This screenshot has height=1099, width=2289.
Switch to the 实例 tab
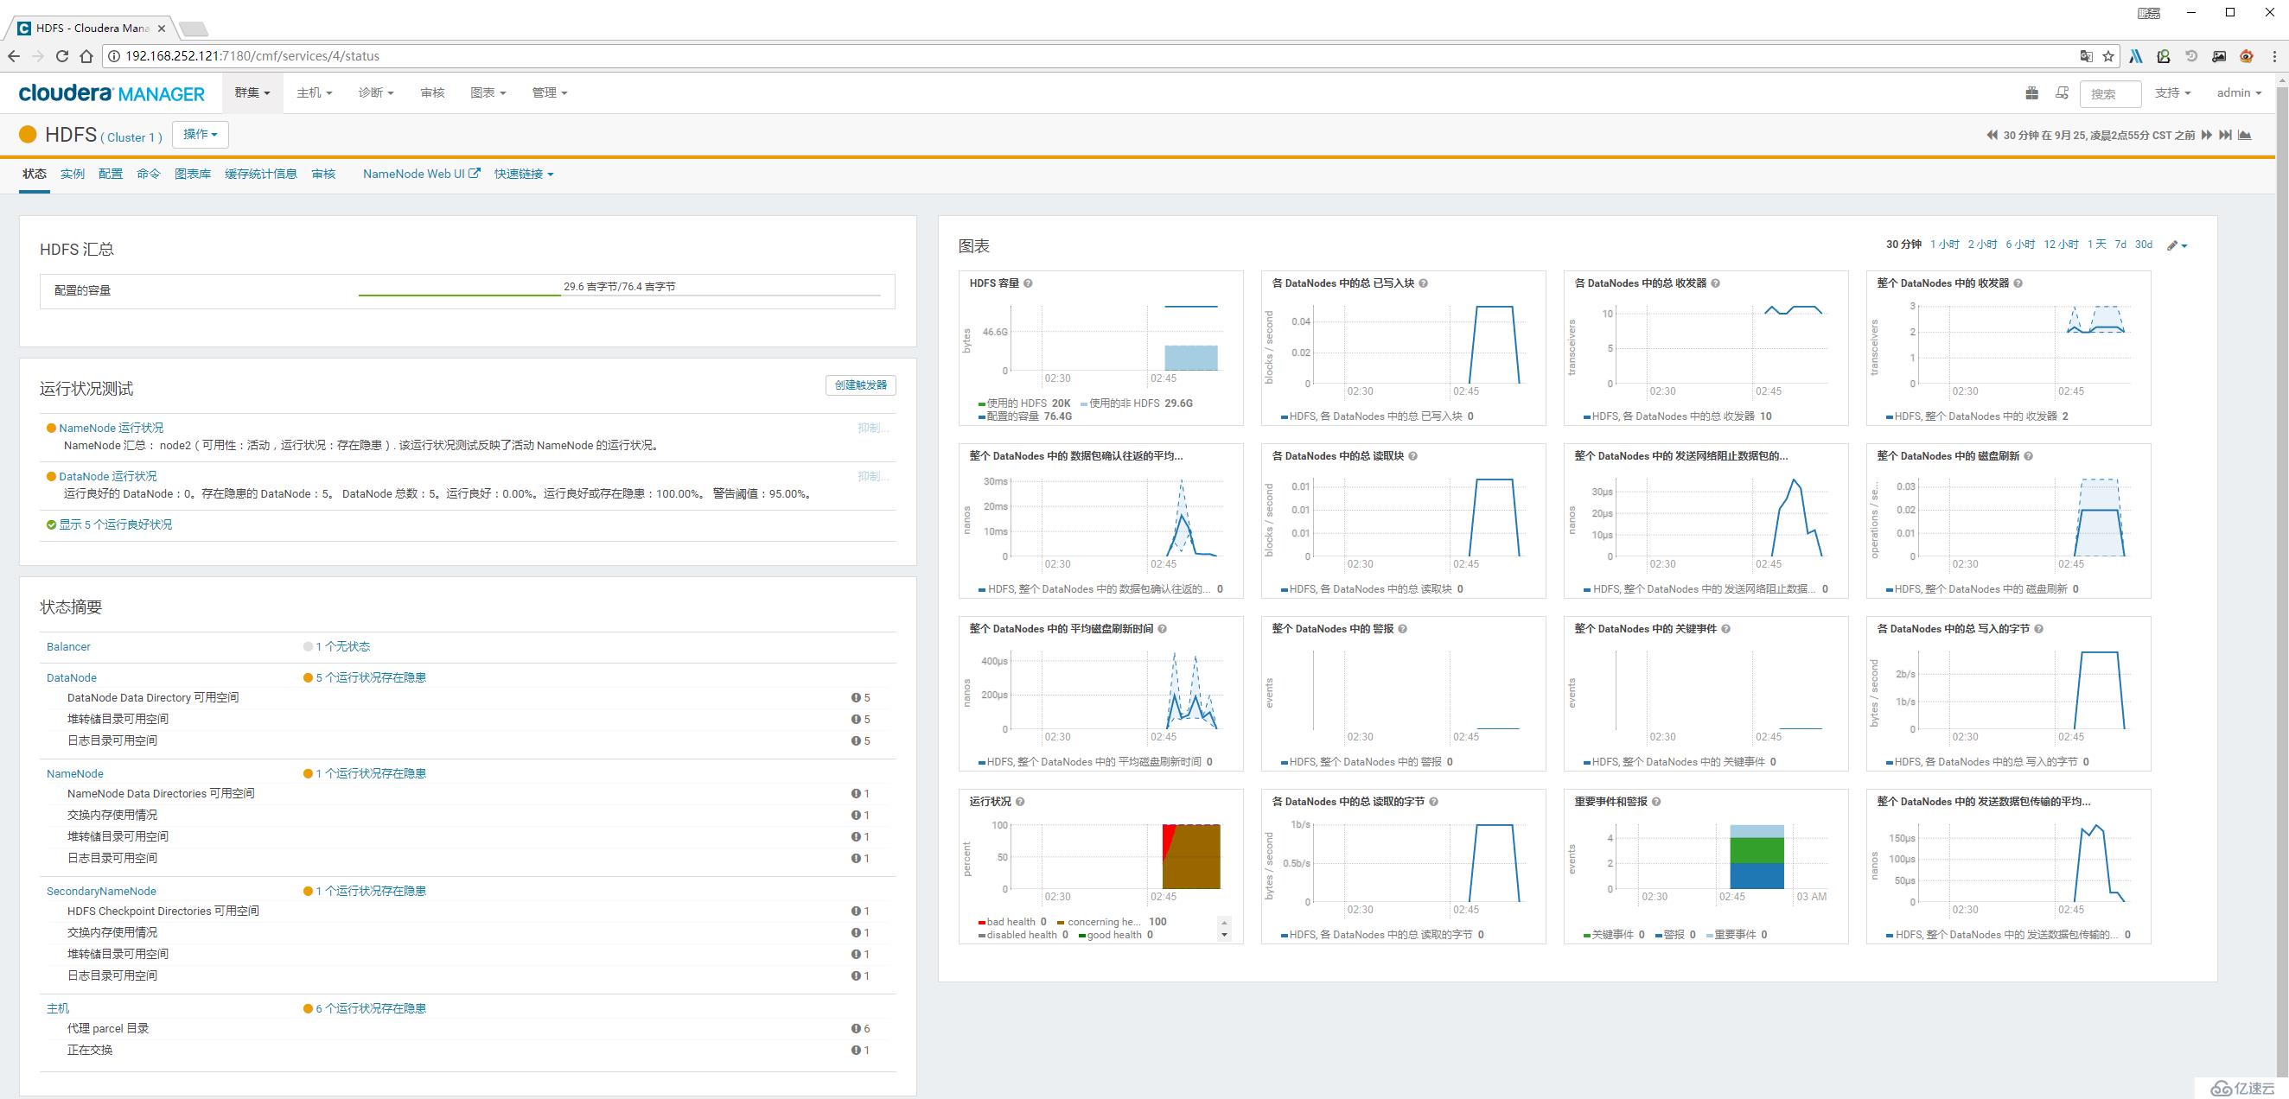[73, 175]
